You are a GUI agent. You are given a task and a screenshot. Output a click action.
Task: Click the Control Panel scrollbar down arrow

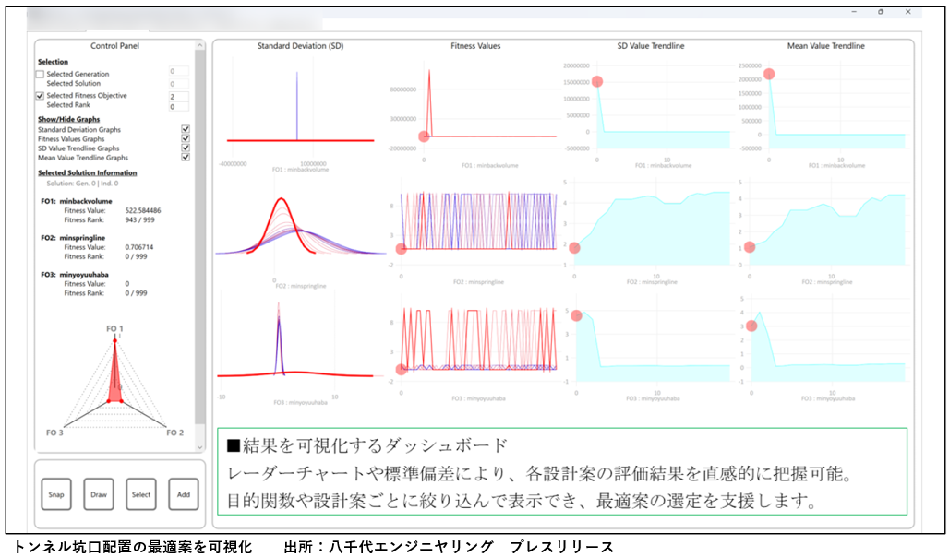coord(200,445)
